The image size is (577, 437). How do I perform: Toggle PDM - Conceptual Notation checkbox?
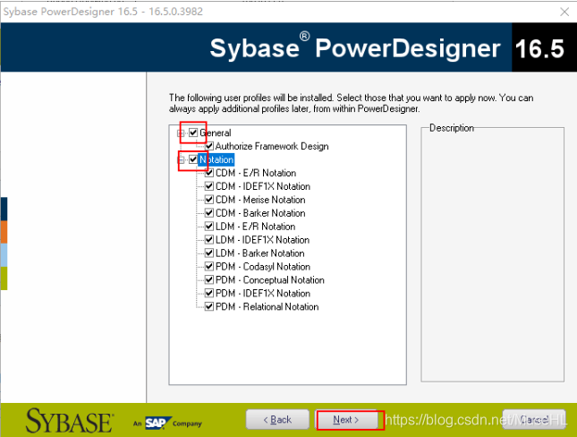tap(209, 280)
